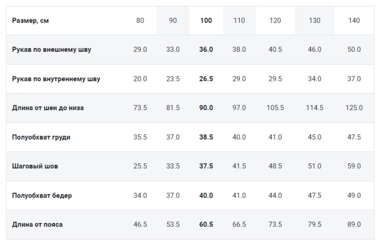
Task: Click the 'Длина от шеи до низа' row label
Action: (x=48, y=108)
